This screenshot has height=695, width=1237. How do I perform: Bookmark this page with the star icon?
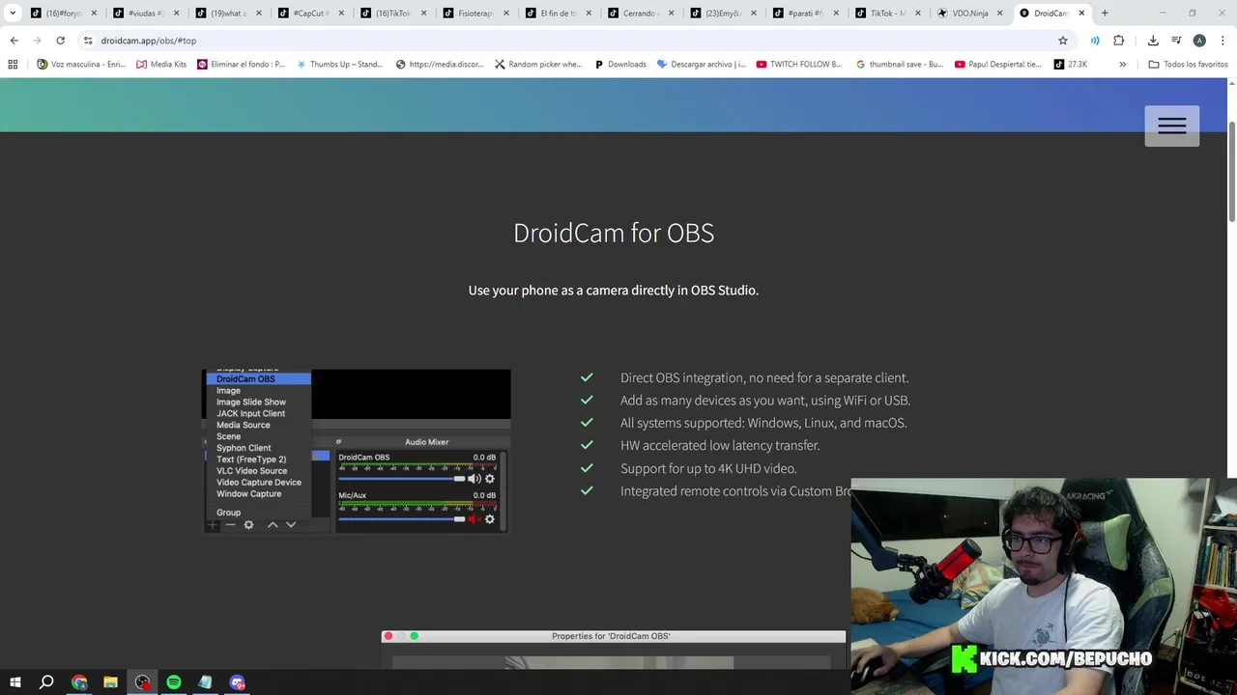(x=1063, y=41)
